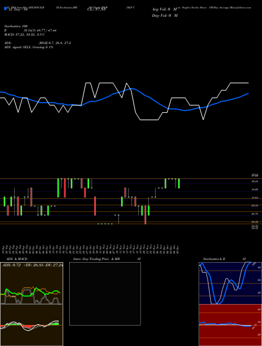Click the 34.05 price axis label
The height and width of the screenshot is (346, 262).
tap(255, 190)
